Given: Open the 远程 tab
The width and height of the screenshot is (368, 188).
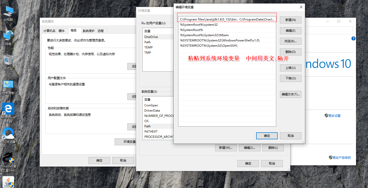Looking at the screenshot, I should click(101, 31).
